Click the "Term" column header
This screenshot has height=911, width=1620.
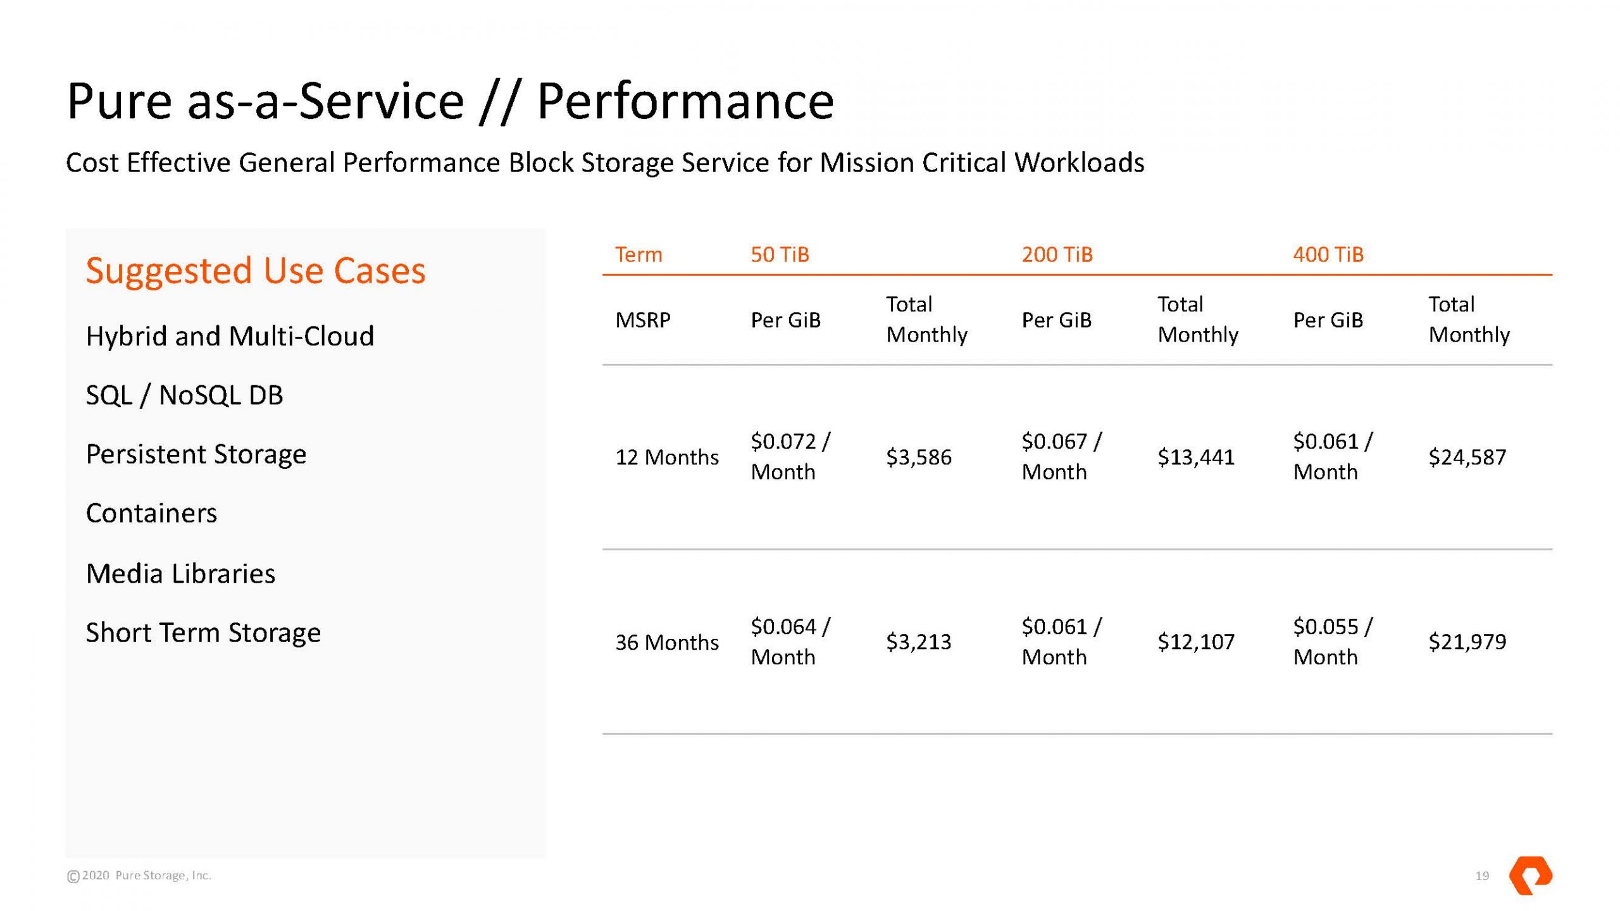(x=639, y=254)
